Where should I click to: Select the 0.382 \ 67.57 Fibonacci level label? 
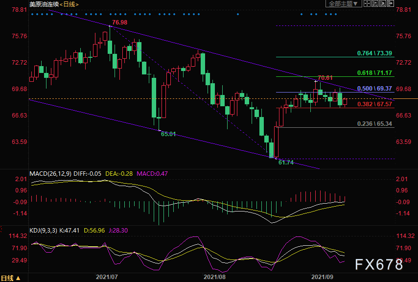click(x=374, y=104)
